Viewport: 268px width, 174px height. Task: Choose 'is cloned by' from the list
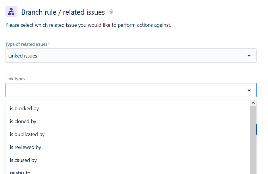tap(23, 121)
